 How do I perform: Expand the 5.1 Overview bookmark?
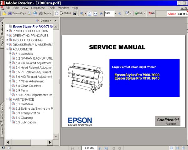[x=10, y=53]
